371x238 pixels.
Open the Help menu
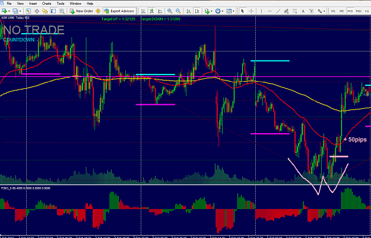click(x=90, y=4)
